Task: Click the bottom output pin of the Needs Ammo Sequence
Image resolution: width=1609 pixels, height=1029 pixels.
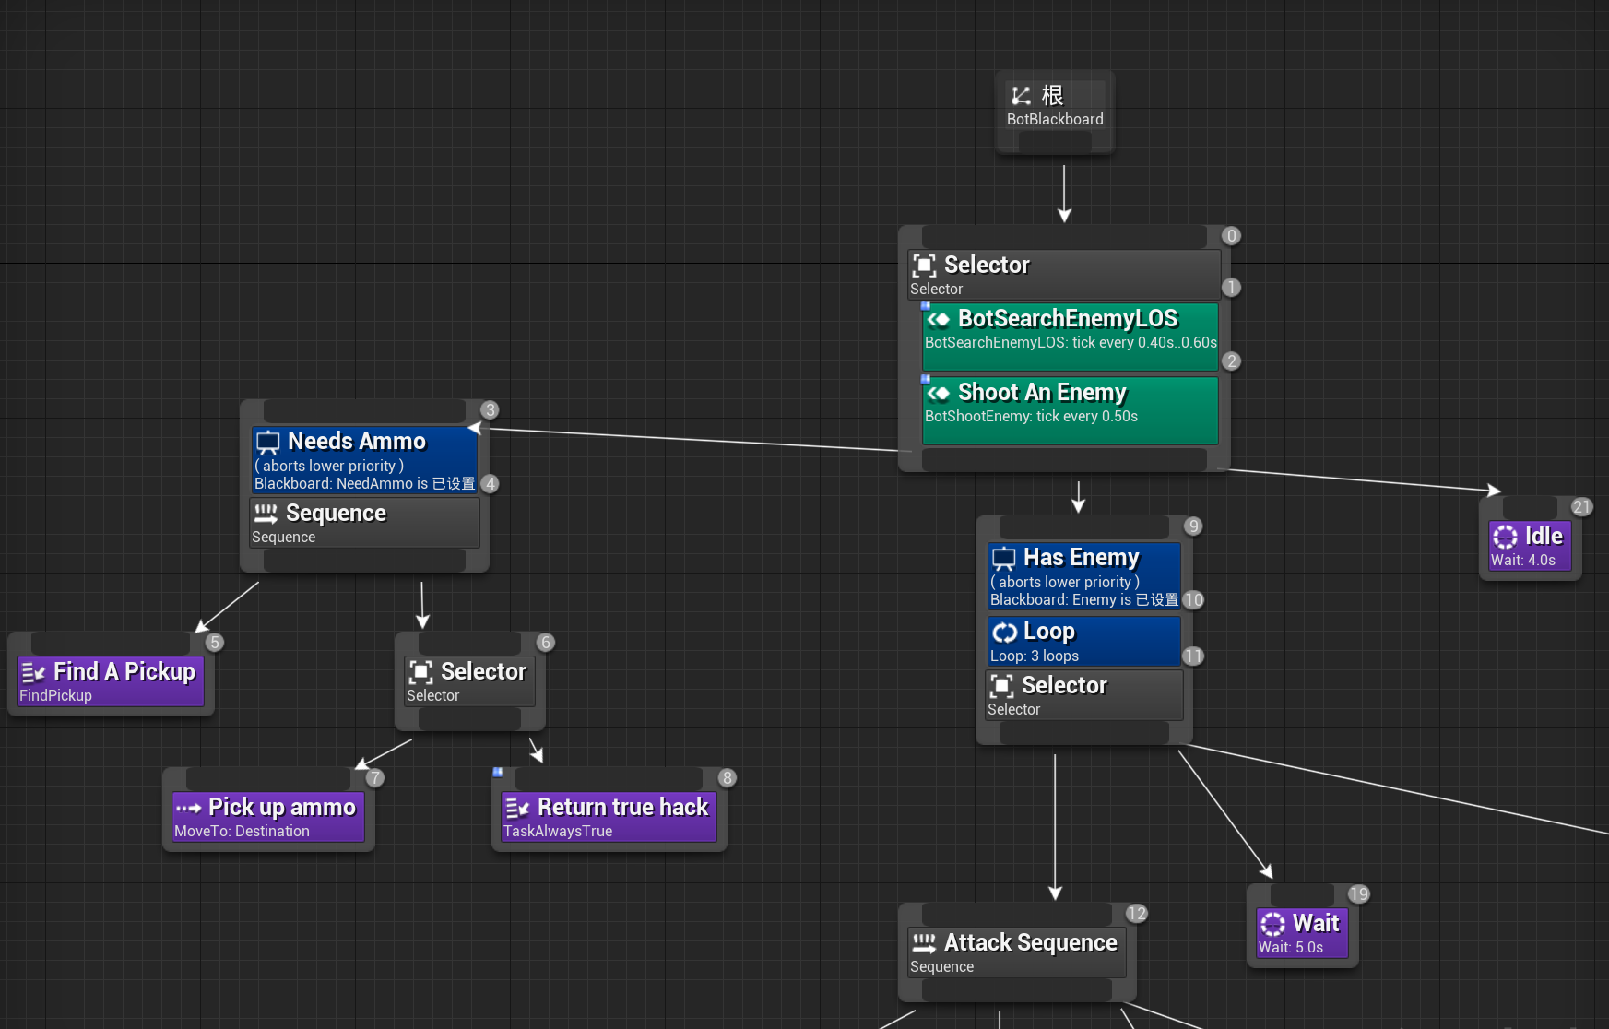Action: tap(364, 561)
